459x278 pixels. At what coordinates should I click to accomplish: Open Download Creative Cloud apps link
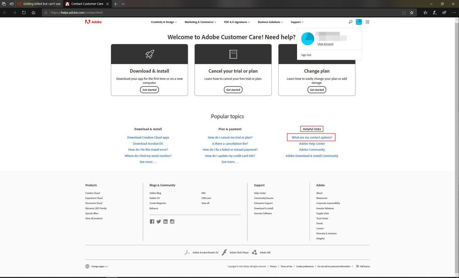148,137
